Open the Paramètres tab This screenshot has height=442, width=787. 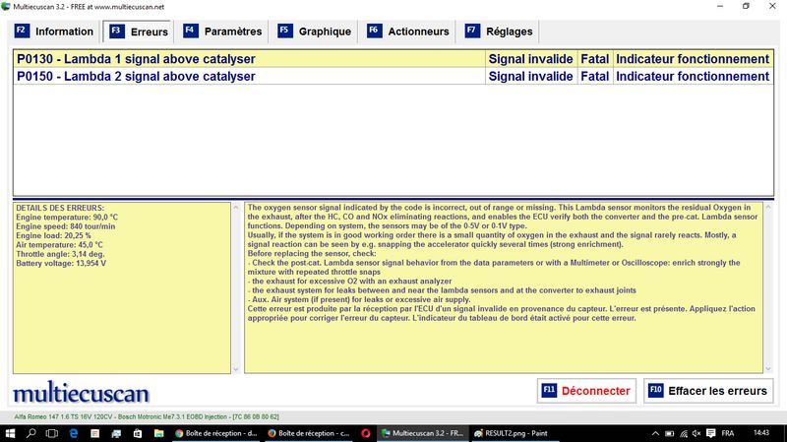[222, 32]
